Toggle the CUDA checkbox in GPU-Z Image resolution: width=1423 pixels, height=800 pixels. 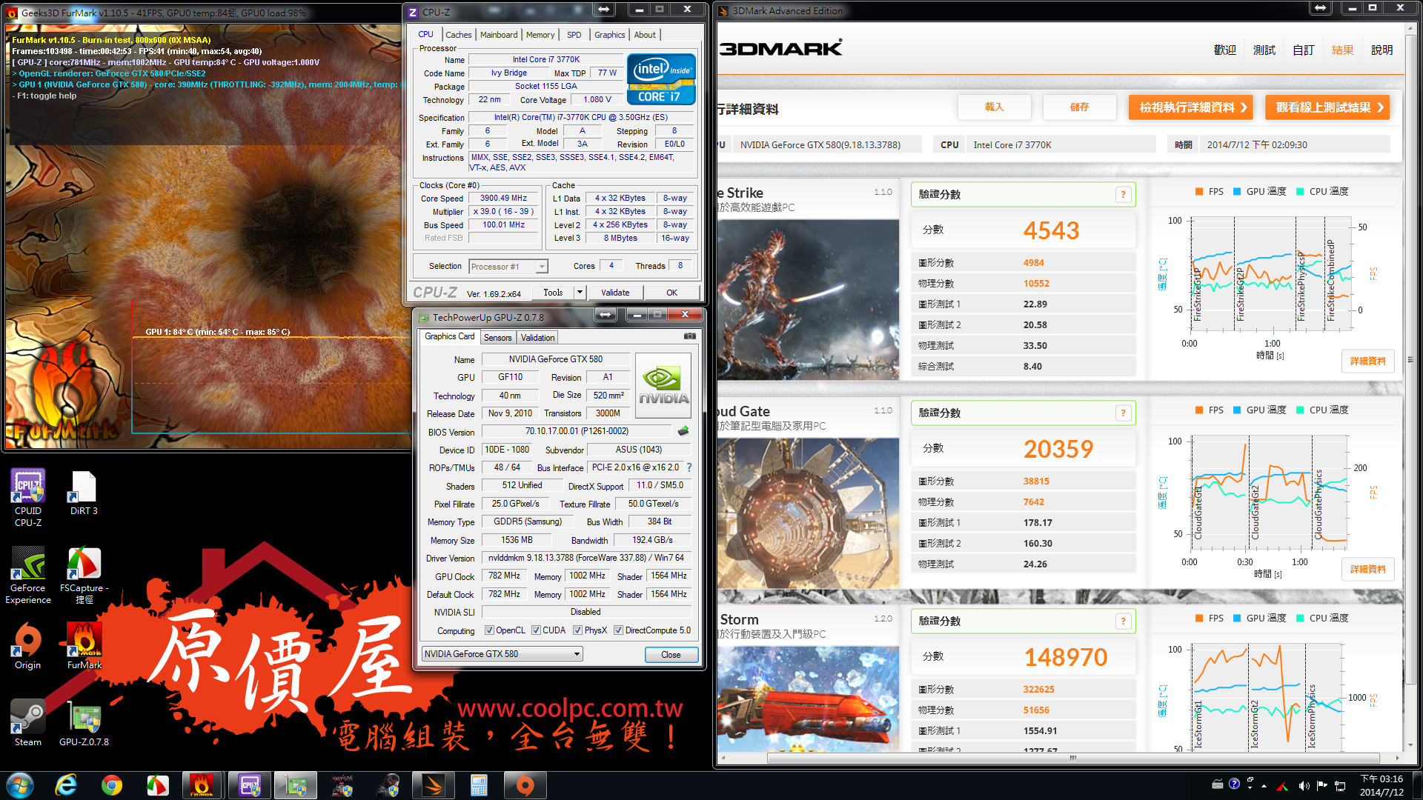(x=536, y=630)
